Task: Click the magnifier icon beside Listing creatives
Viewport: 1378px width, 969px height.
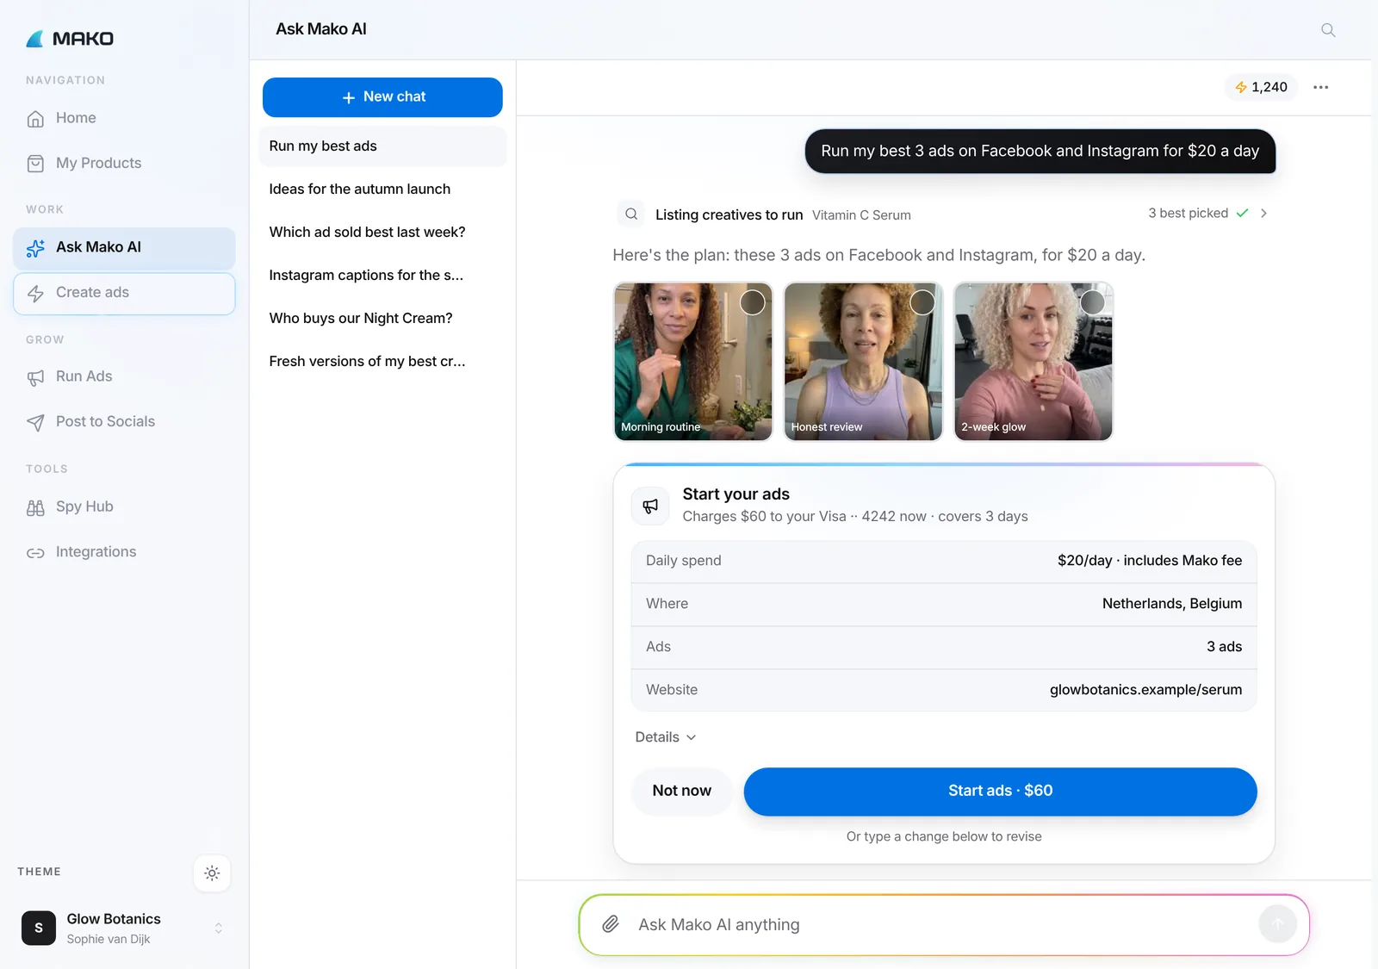Action: tap(631, 214)
